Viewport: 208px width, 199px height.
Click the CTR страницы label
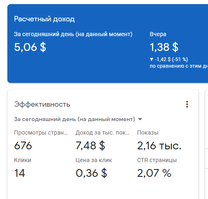[157, 160]
